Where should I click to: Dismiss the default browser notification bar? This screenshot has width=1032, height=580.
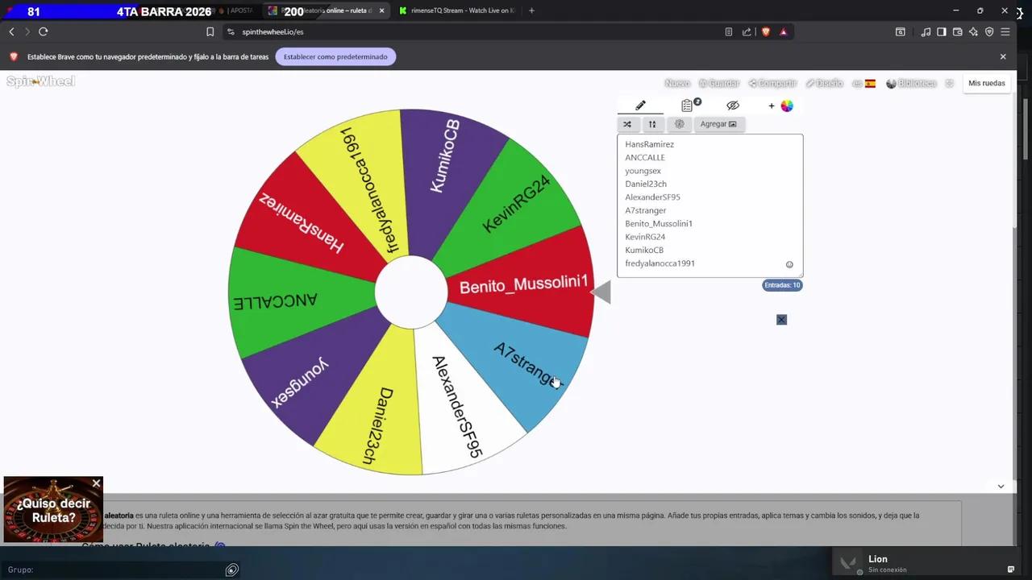tap(1003, 56)
